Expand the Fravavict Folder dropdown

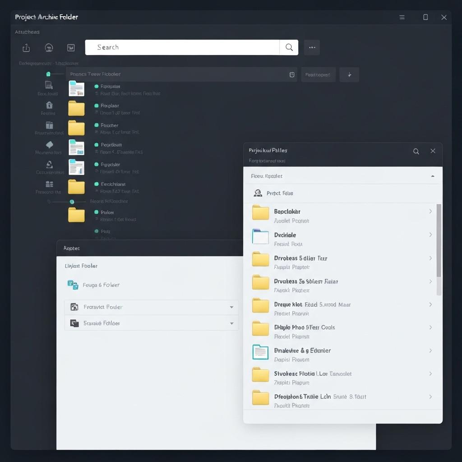[x=231, y=307]
